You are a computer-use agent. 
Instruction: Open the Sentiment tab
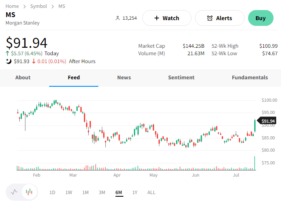pos(181,78)
